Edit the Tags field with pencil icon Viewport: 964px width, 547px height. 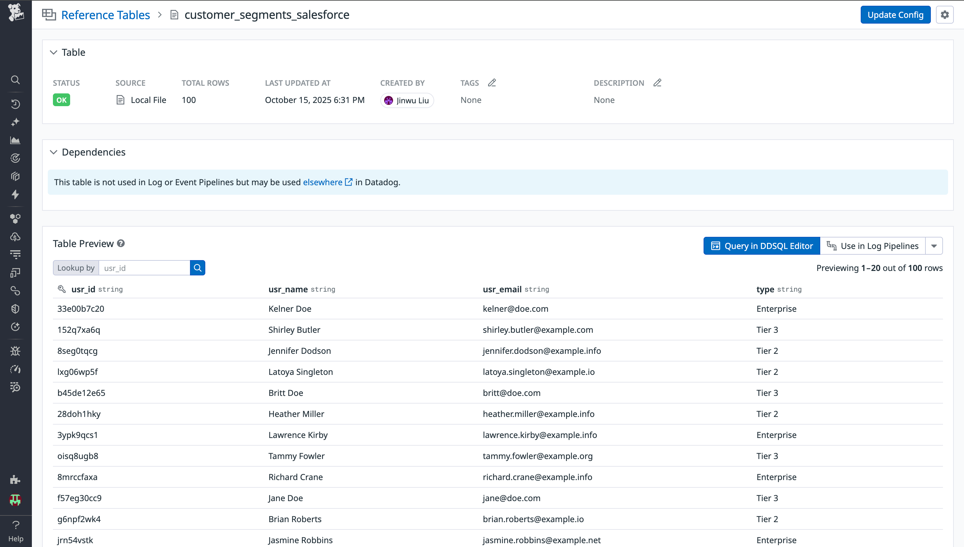click(x=492, y=82)
